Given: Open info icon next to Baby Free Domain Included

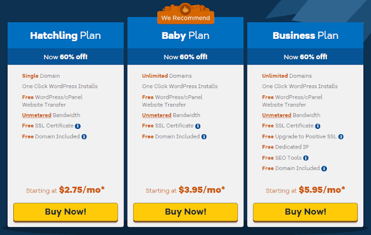Looking at the screenshot, I should [x=204, y=137].
